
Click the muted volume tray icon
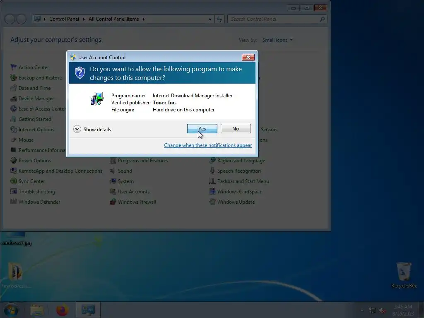tap(382, 311)
